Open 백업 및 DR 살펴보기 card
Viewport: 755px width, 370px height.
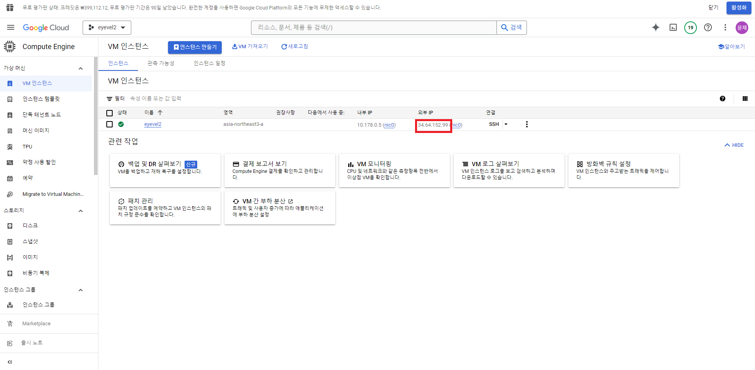(x=165, y=171)
